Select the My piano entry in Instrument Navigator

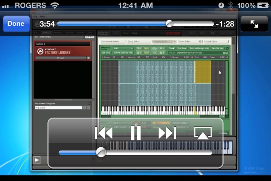coord(59,108)
